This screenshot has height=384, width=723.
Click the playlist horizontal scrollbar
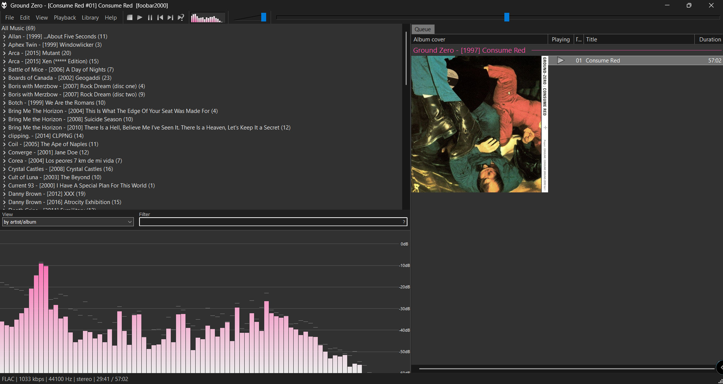tap(567, 369)
